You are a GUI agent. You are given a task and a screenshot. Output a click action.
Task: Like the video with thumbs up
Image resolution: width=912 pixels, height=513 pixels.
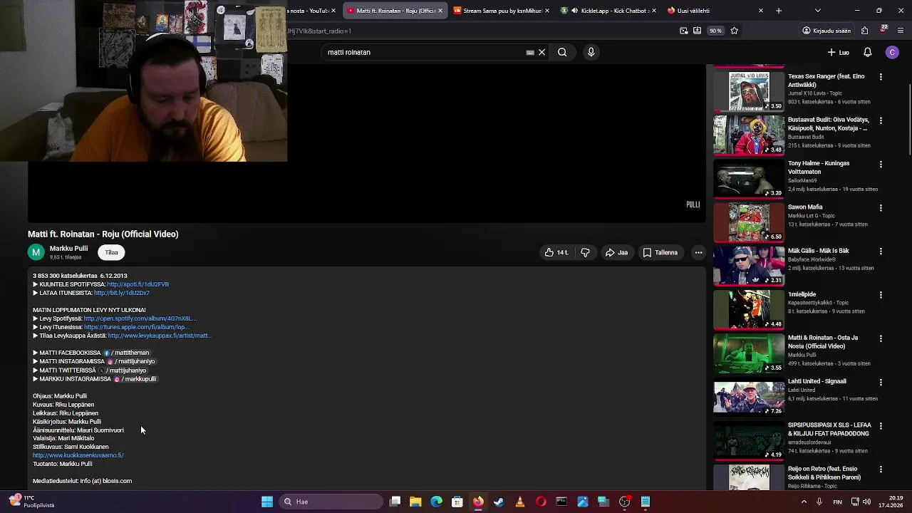pyautogui.click(x=556, y=252)
